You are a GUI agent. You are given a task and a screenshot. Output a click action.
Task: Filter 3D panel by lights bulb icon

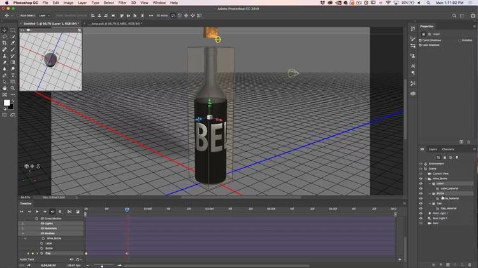(457, 157)
